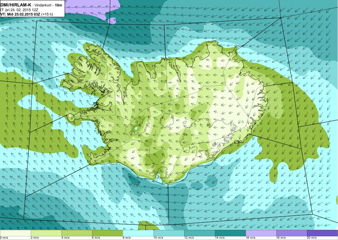338x240 pixels.
Task: Click the "0 m/s" legend label
Action: [4, 238]
